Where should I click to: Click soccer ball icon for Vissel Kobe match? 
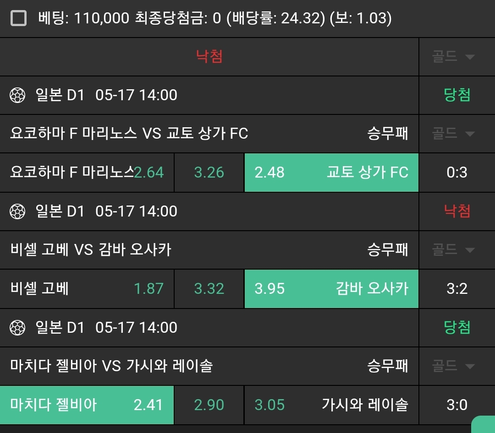click(17, 211)
